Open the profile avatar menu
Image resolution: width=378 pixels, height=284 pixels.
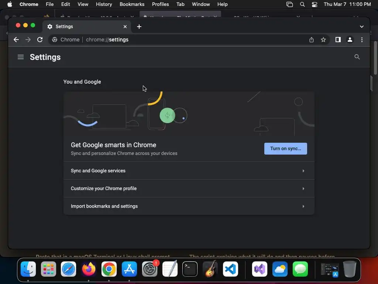click(350, 40)
